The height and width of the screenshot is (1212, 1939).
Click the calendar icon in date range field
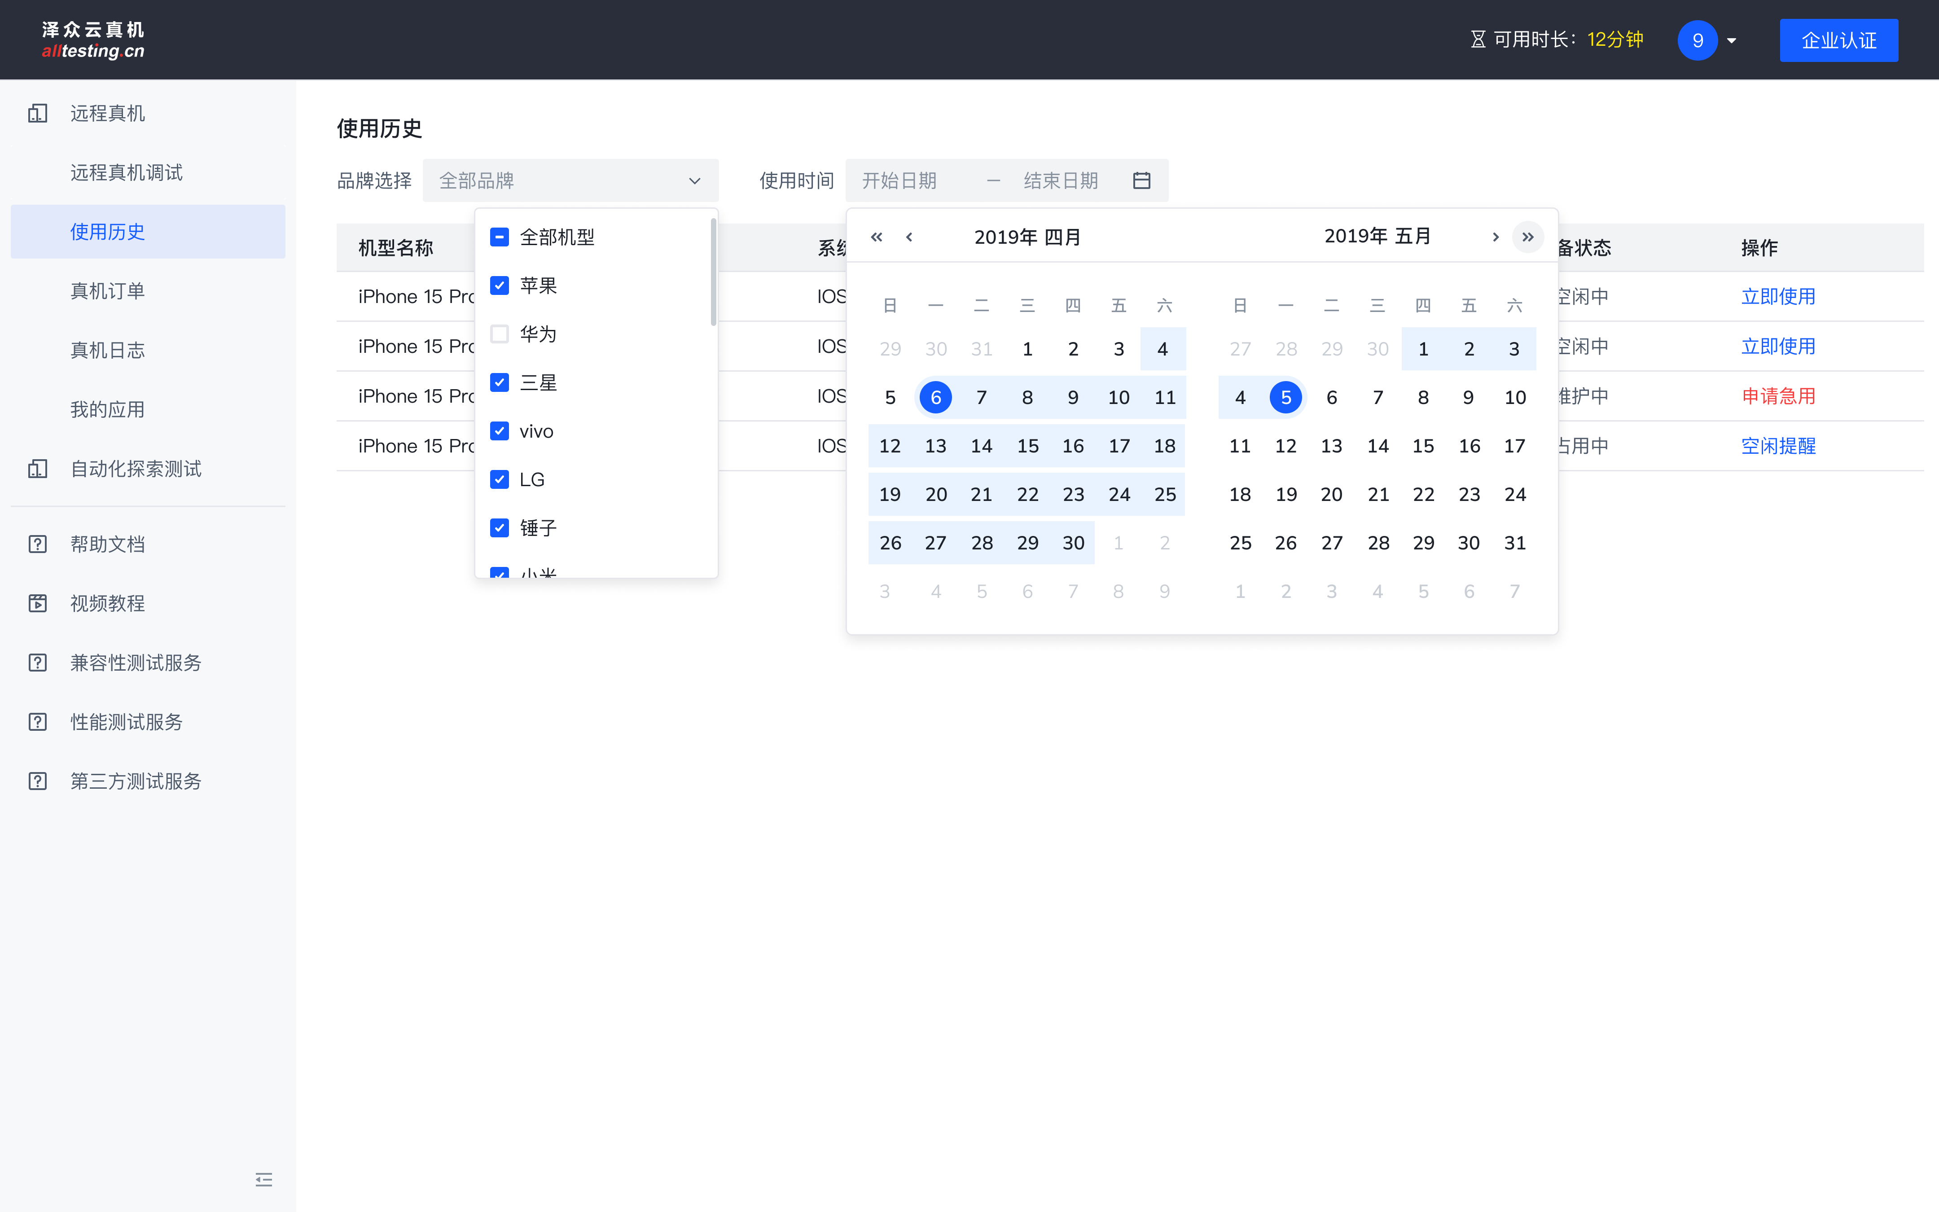coord(1141,180)
